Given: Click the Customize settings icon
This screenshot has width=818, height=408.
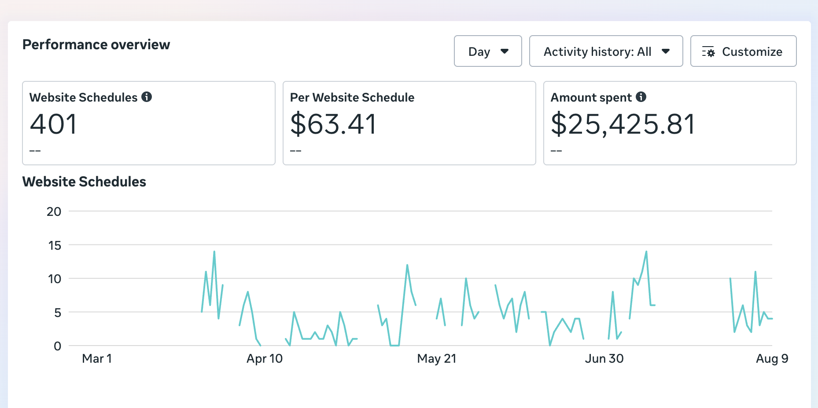Looking at the screenshot, I should click(708, 52).
